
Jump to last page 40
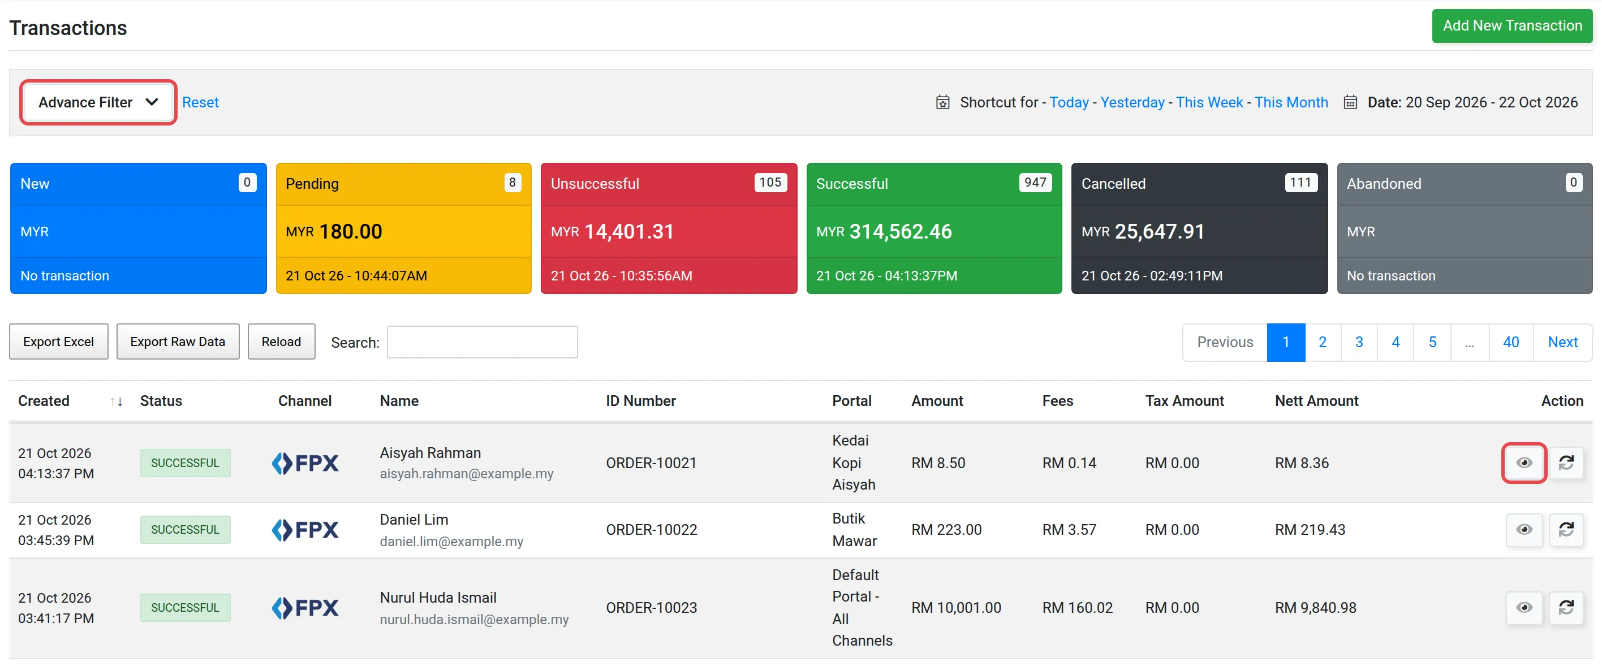(1510, 341)
